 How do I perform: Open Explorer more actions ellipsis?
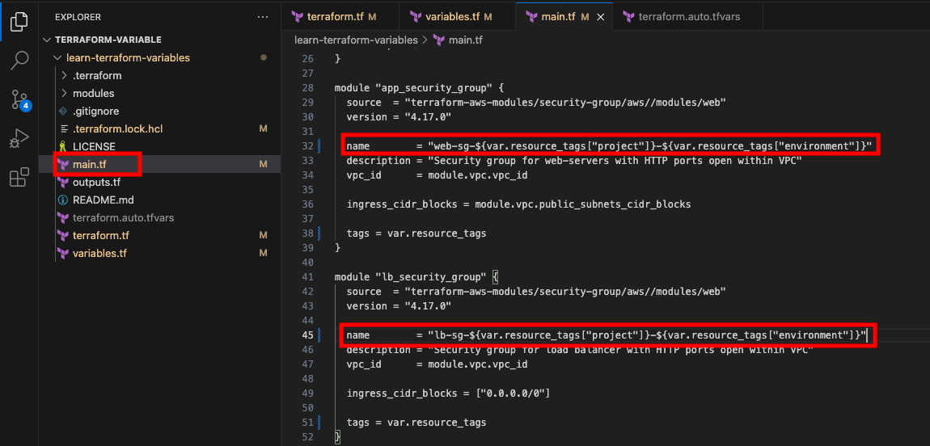pyautogui.click(x=263, y=17)
